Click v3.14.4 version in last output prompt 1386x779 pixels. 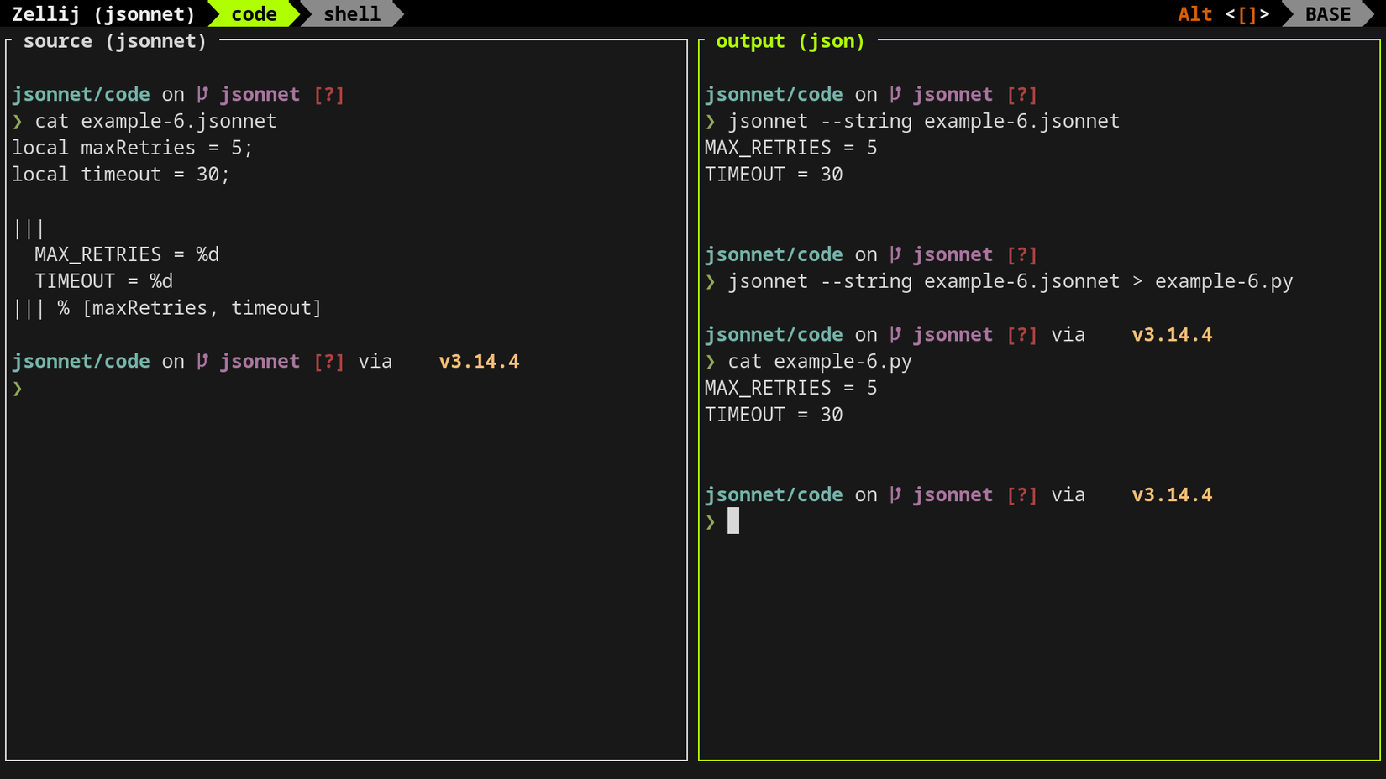[x=1172, y=494]
